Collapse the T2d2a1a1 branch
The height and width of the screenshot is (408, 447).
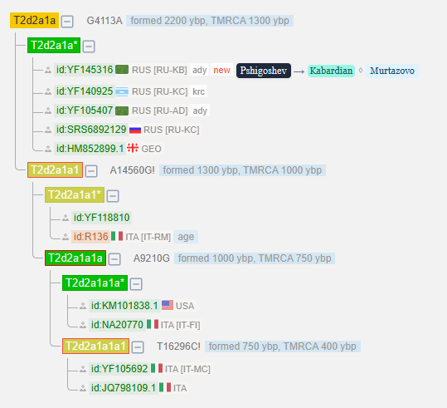(91, 171)
